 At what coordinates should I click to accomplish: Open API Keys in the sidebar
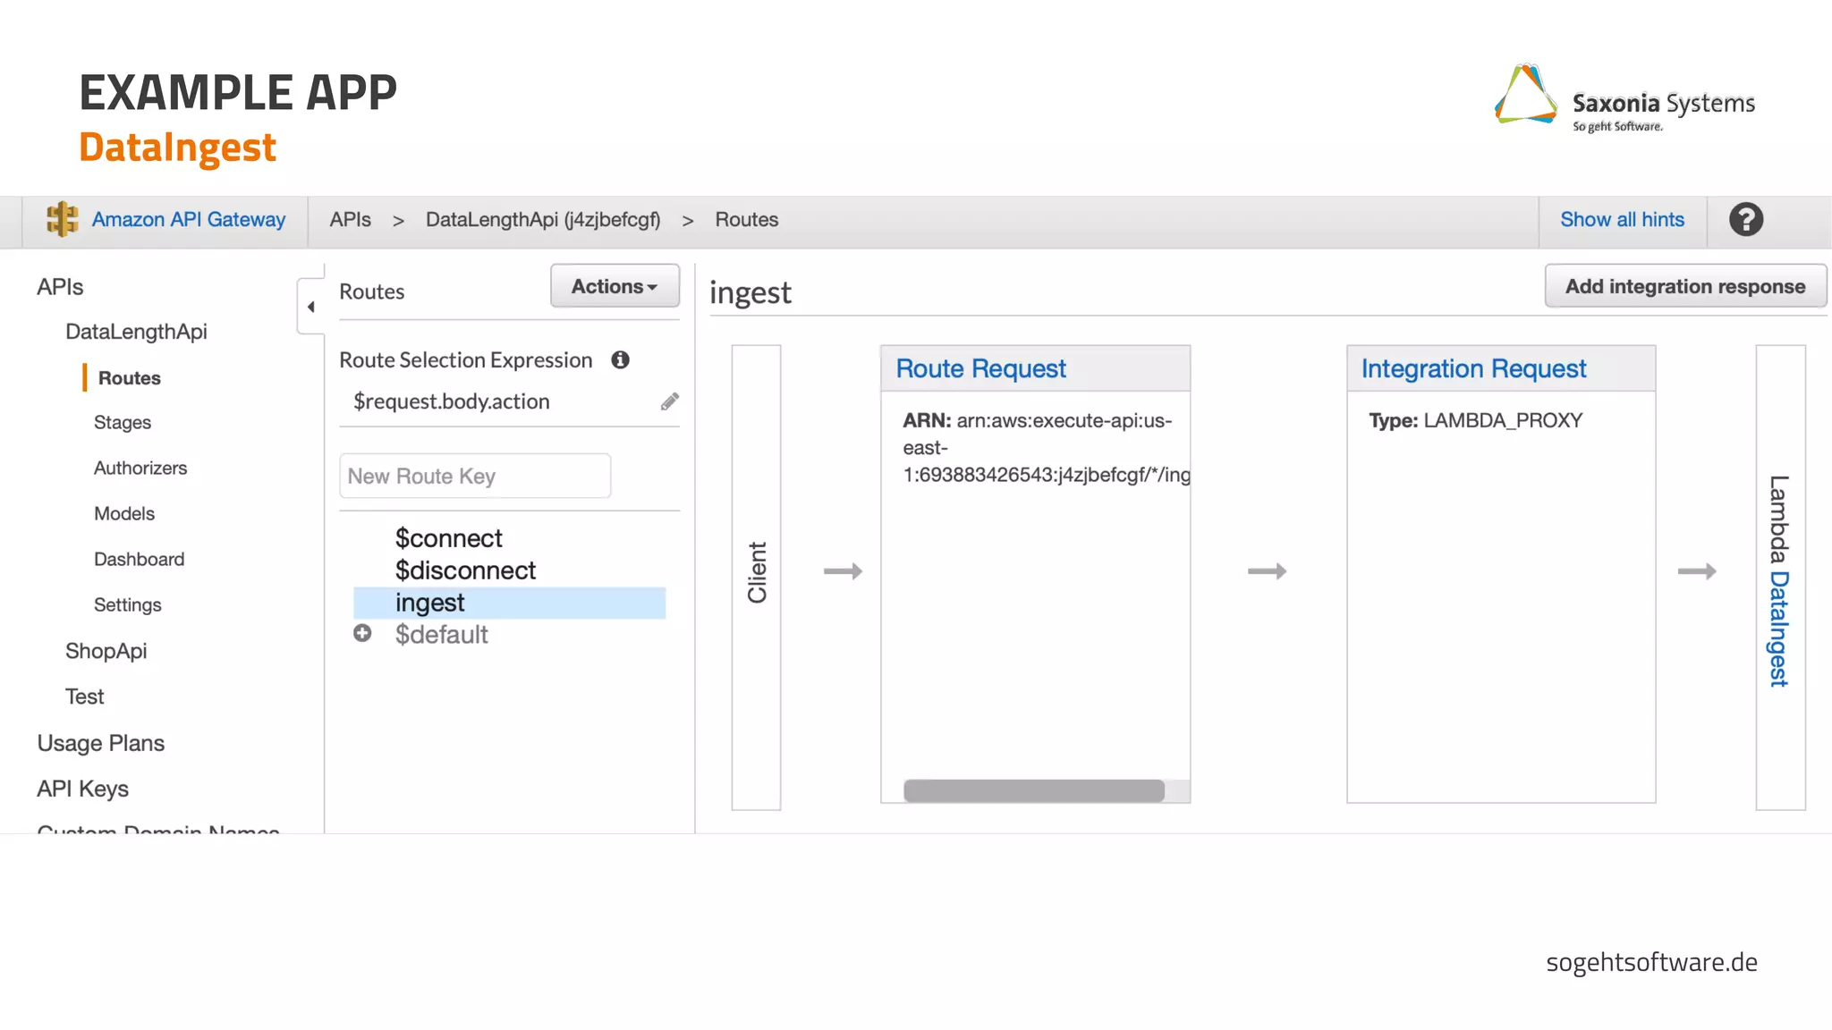point(82,789)
